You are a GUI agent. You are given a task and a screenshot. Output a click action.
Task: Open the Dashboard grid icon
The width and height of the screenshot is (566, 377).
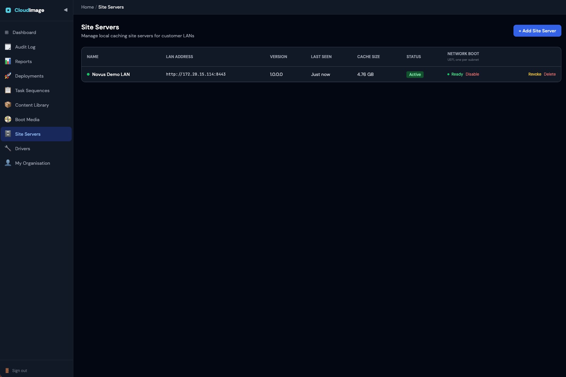tap(7, 32)
